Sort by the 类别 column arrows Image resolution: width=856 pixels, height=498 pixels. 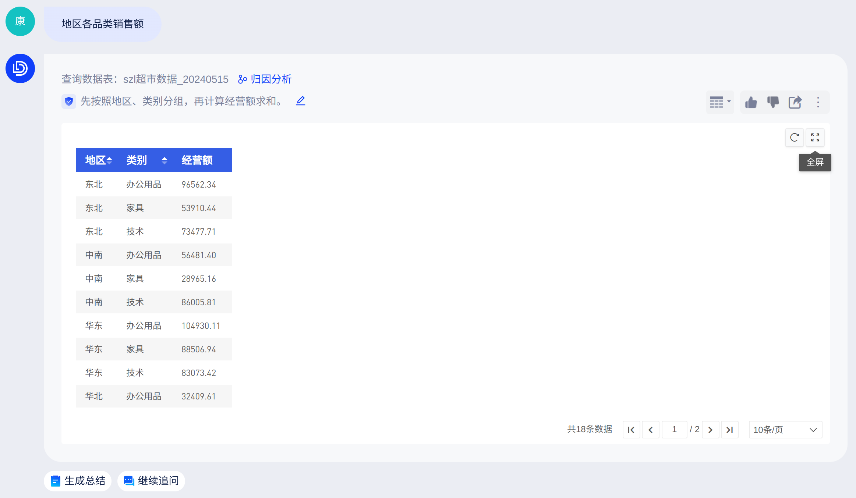165,160
